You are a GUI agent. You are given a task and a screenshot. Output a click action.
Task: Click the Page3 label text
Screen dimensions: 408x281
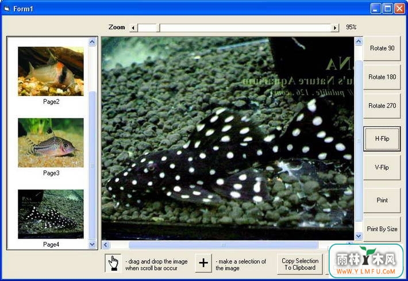(51, 173)
